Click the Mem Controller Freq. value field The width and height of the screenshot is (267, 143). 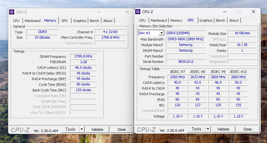(110, 37)
